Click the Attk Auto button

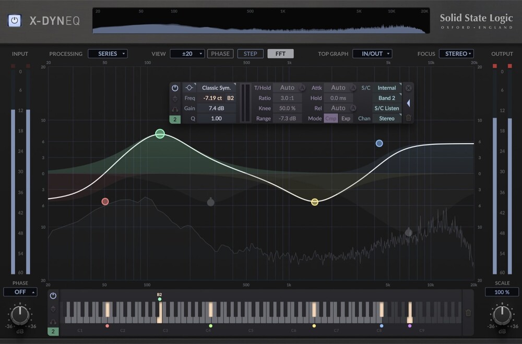(339, 87)
